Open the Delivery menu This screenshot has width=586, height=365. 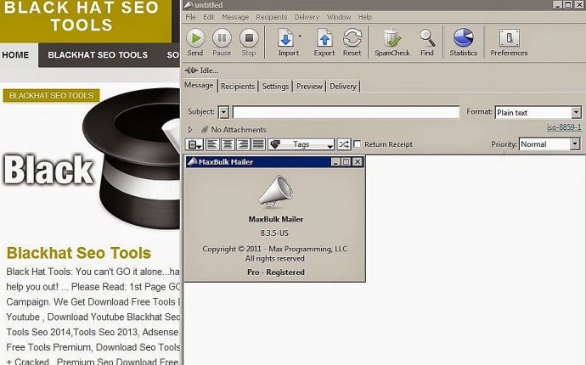307,17
